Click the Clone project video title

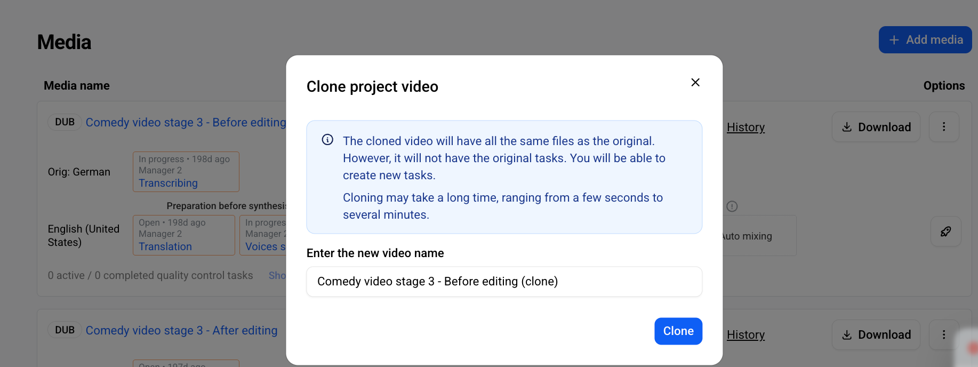pos(372,86)
